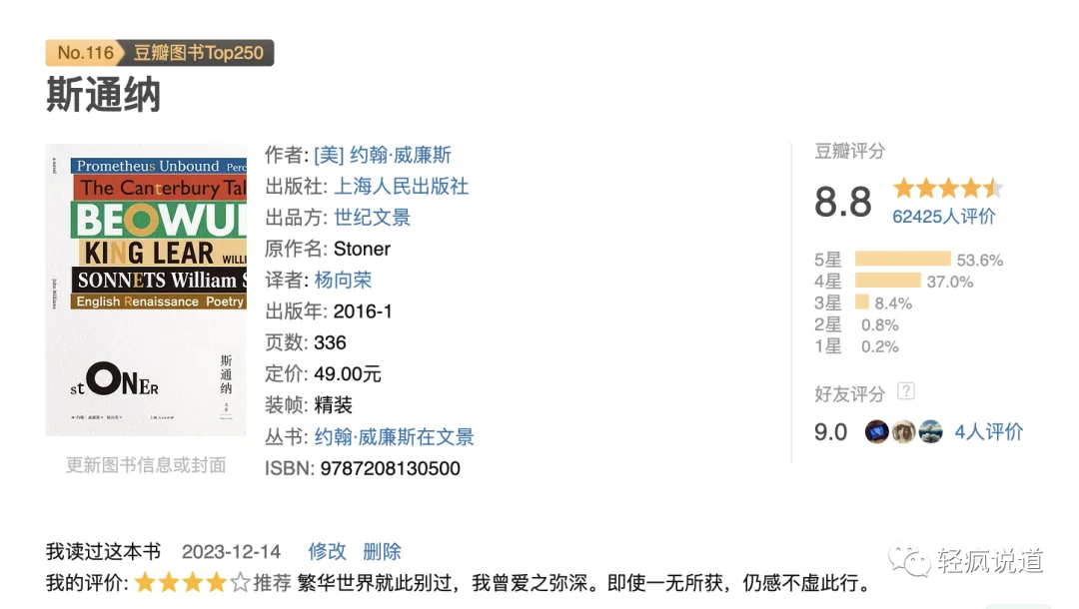Click the third star of my rating

pyautogui.click(x=193, y=583)
